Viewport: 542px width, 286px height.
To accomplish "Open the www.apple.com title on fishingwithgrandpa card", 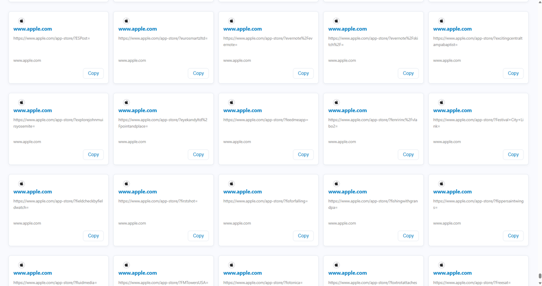I will click(x=347, y=192).
